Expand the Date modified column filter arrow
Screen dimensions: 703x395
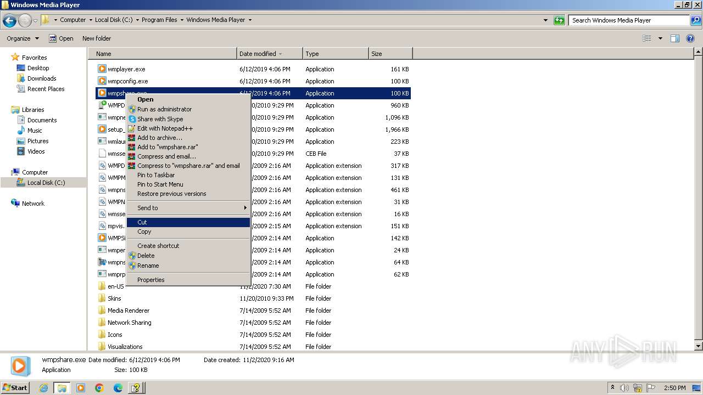281,54
